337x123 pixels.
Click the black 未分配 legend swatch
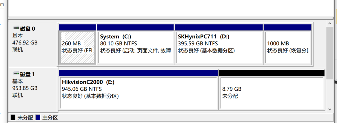[x=13, y=118]
